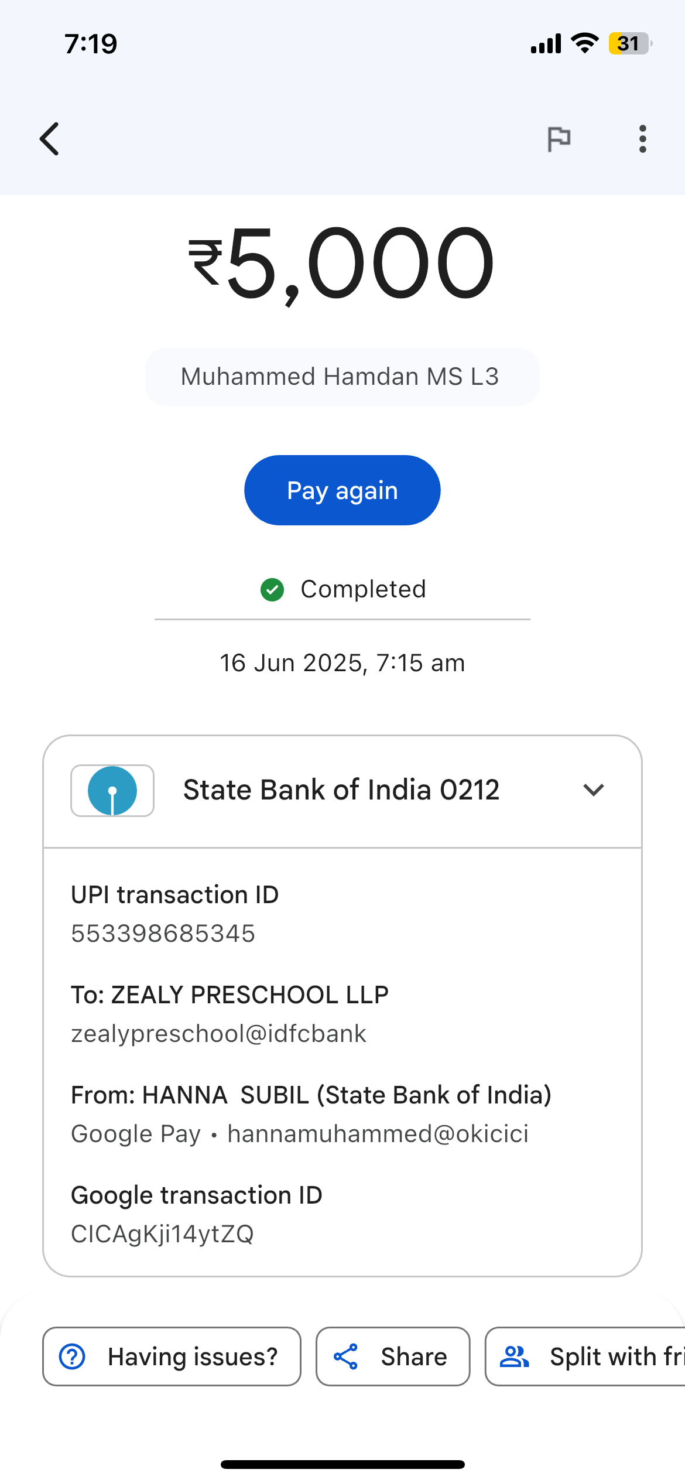Tap the Share button
The image size is (685, 1483).
[393, 1356]
